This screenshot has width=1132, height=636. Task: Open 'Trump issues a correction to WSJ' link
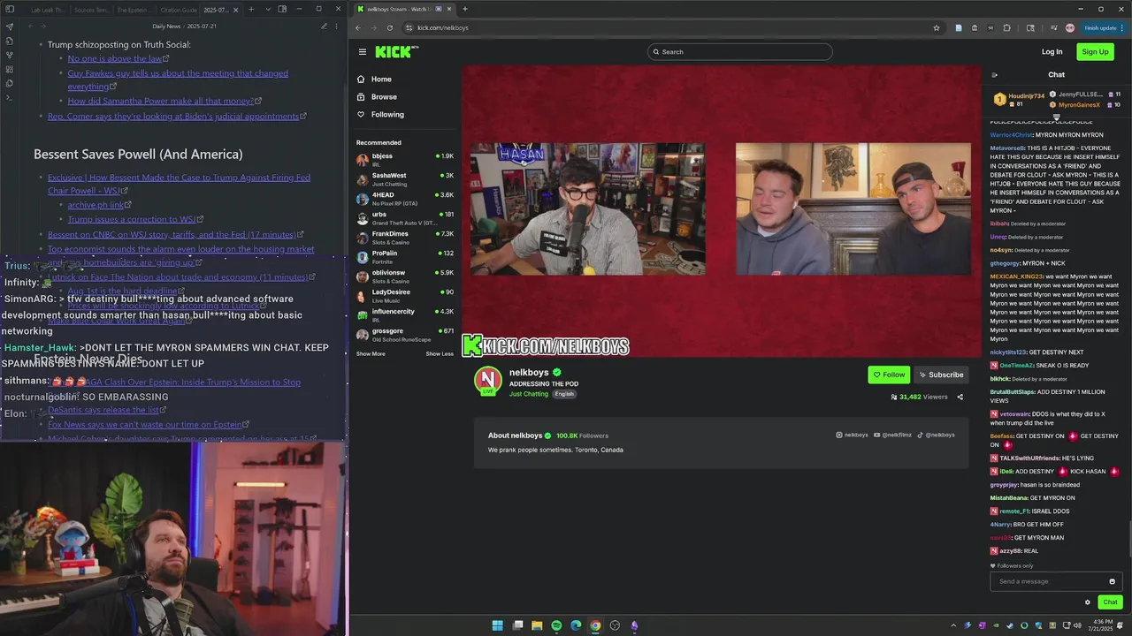(x=132, y=219)
